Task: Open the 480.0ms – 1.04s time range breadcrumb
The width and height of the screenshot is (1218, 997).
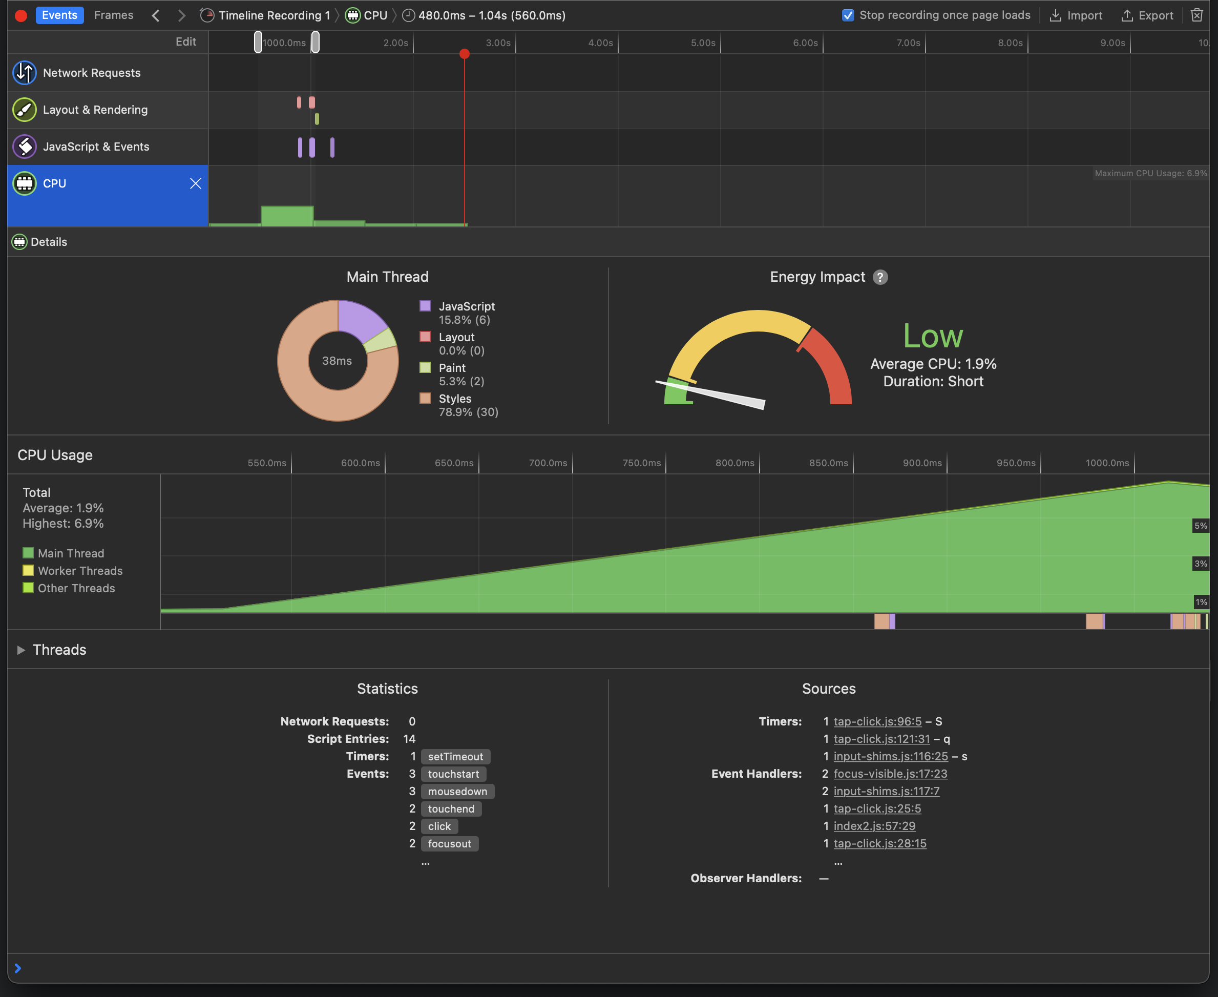Action: tap(484, 15)
